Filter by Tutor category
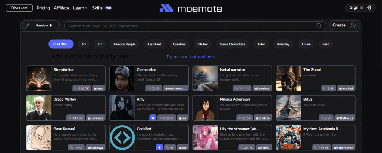Viewport: 382px width, 153px height. click(261, 44)
